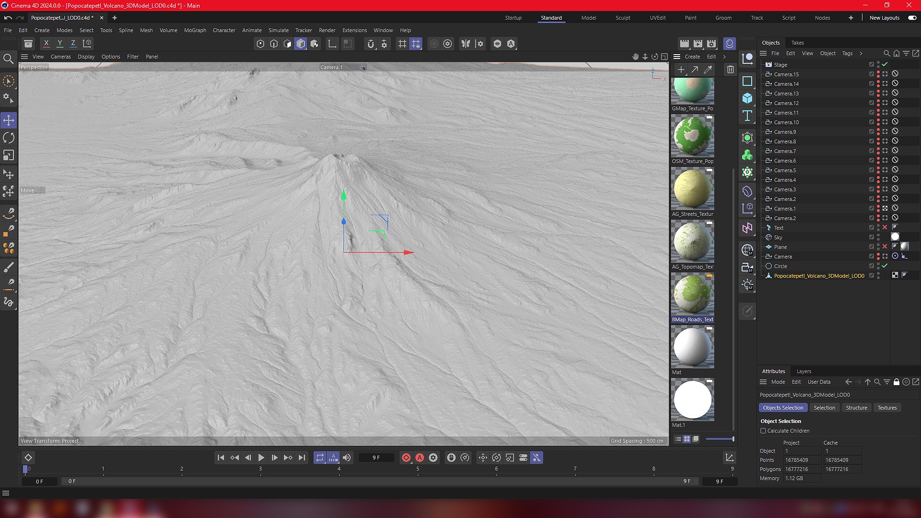Open the Textures attributes tab button
The image size is (921, 518).
pyautogui.click(x=887, y=408)
